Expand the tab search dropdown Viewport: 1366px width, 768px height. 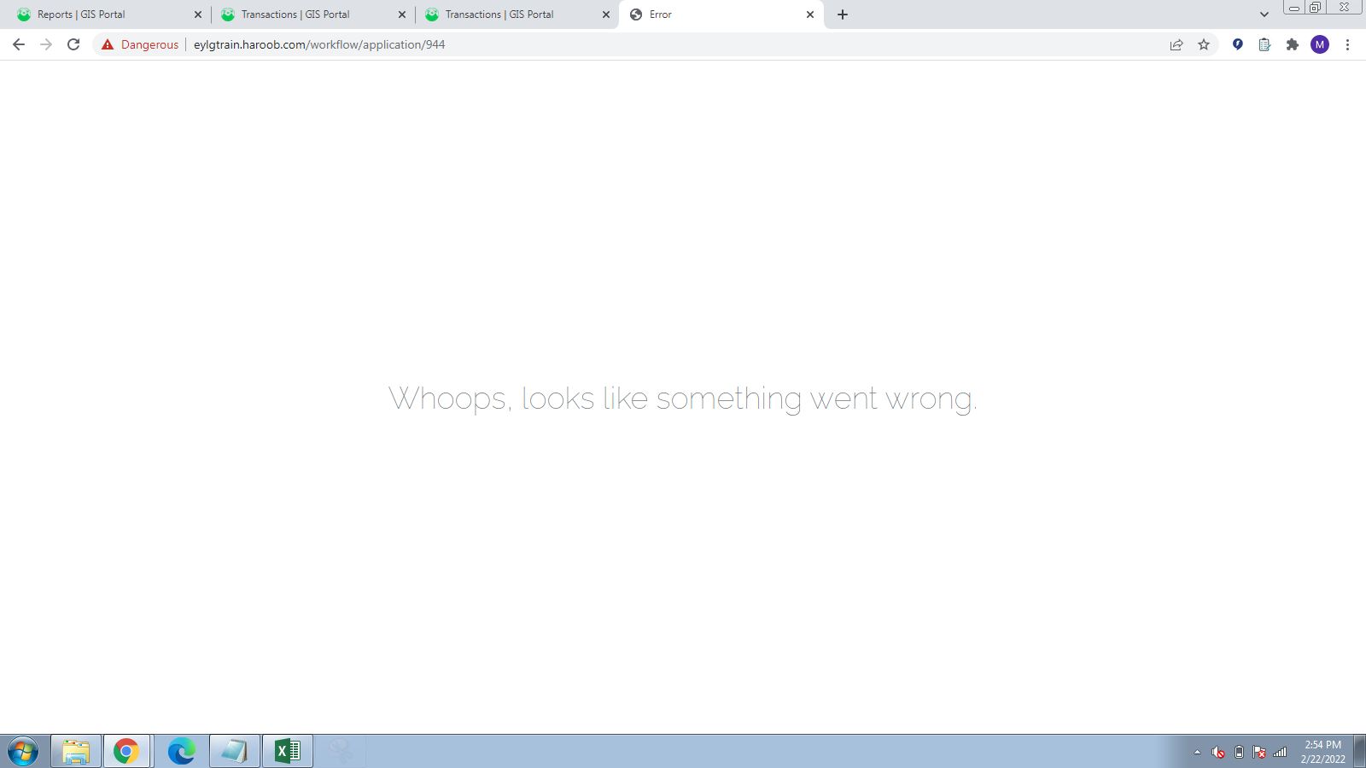(1264, 15)
